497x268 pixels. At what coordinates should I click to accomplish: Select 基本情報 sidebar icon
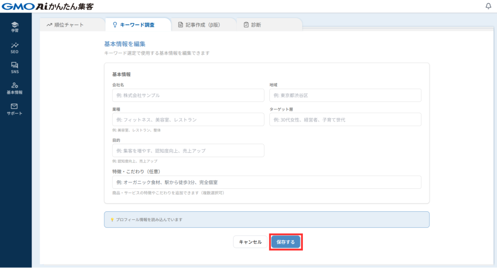15,88
